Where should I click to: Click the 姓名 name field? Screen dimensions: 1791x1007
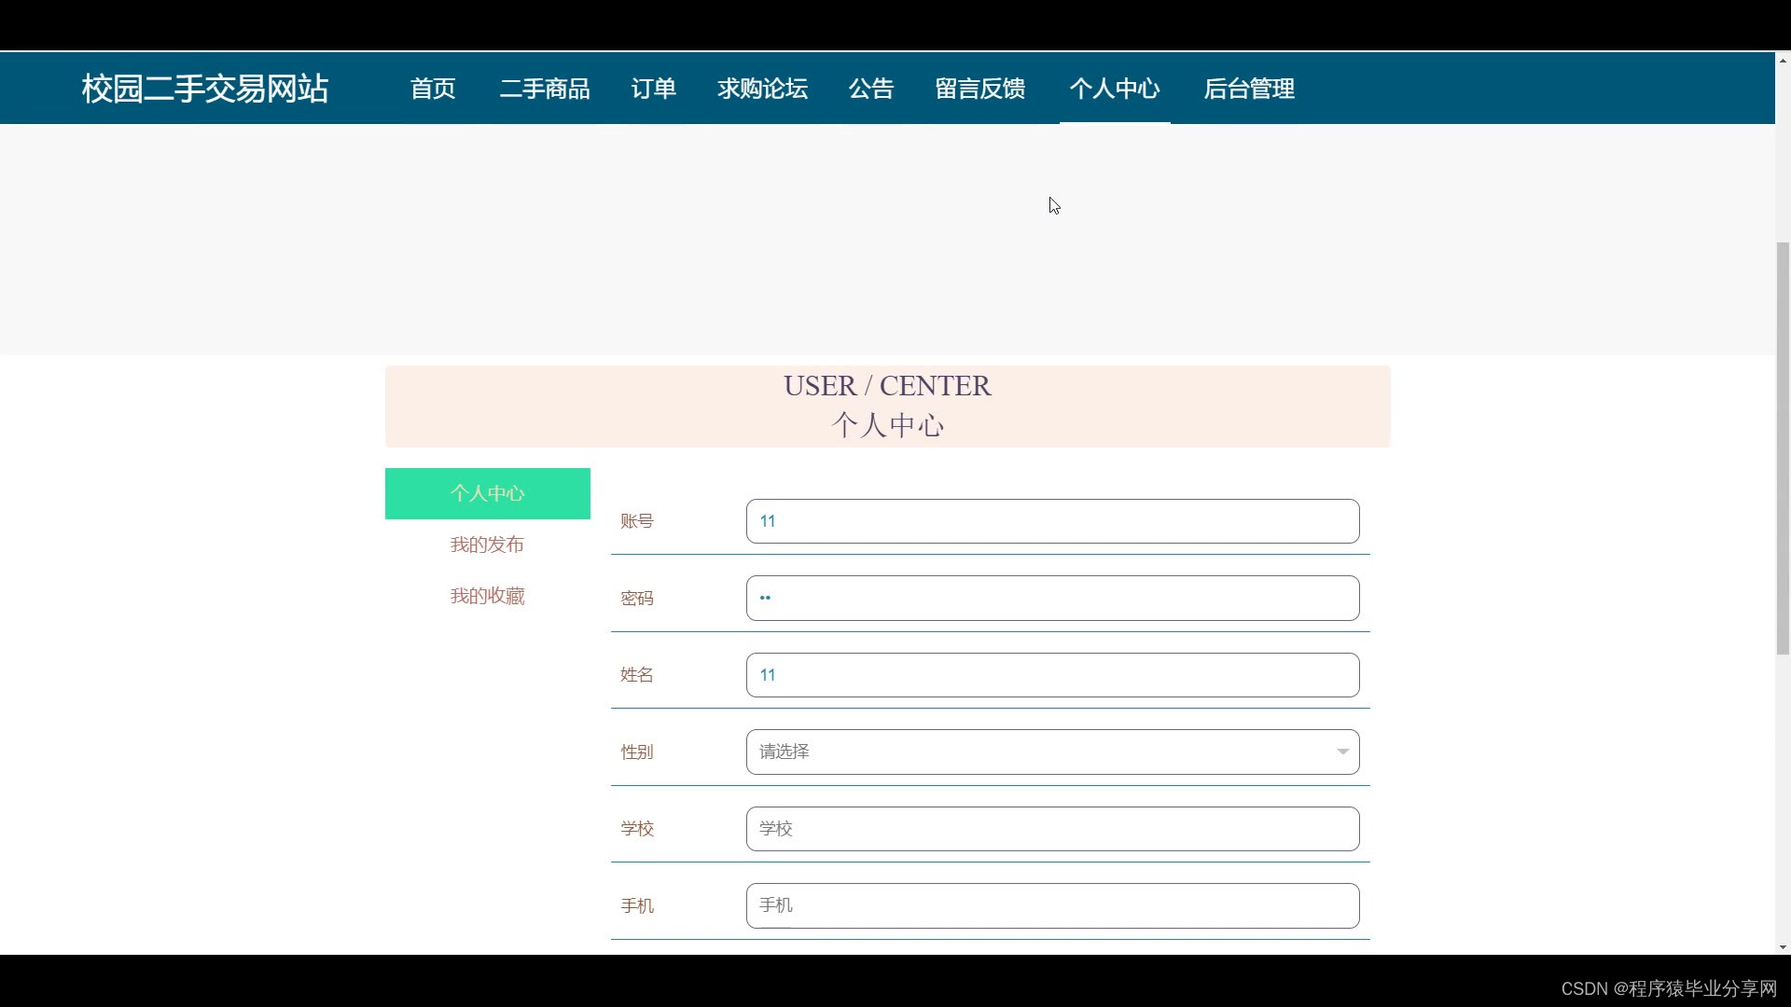pos(1052,675)
